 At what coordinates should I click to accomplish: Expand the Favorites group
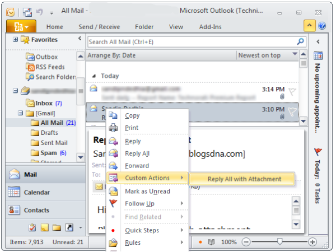[x=15, y=39]
